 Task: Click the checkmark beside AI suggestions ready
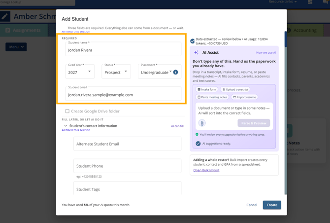coord(198,144)
